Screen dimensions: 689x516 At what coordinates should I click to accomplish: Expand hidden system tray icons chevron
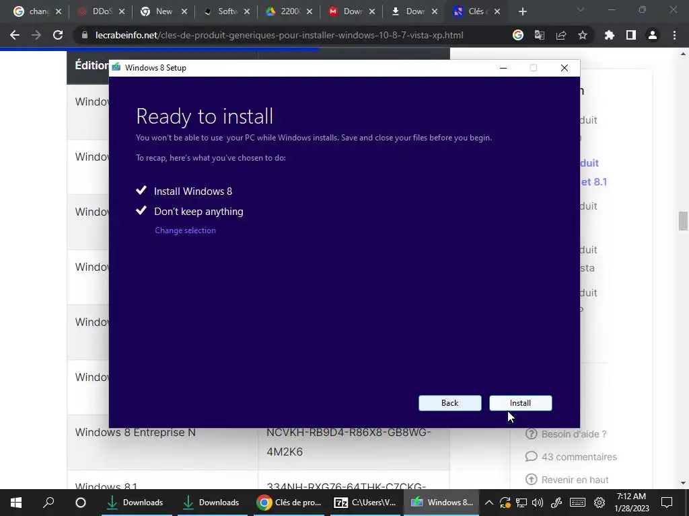pos(488,503)
